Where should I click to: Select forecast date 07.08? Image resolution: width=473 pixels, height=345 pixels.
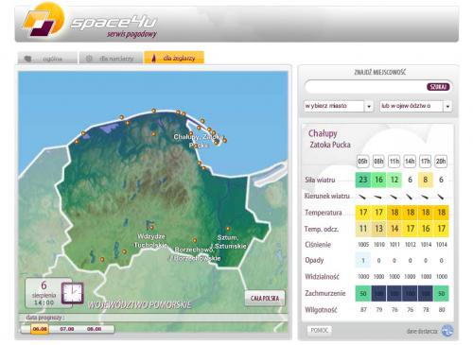67,329
